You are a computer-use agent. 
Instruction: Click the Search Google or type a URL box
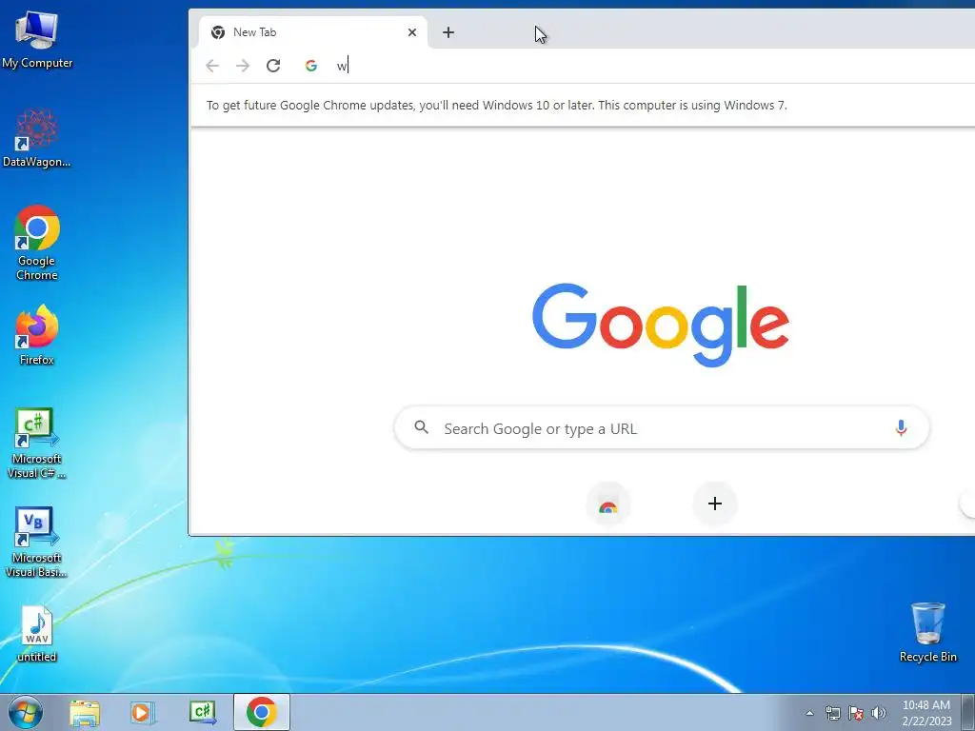(662, 428)
